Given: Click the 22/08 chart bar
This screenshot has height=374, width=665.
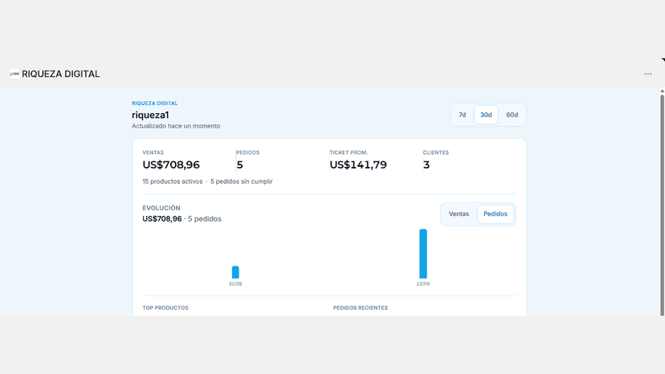Looking at the screenshot, I should [x=423, y=254].
